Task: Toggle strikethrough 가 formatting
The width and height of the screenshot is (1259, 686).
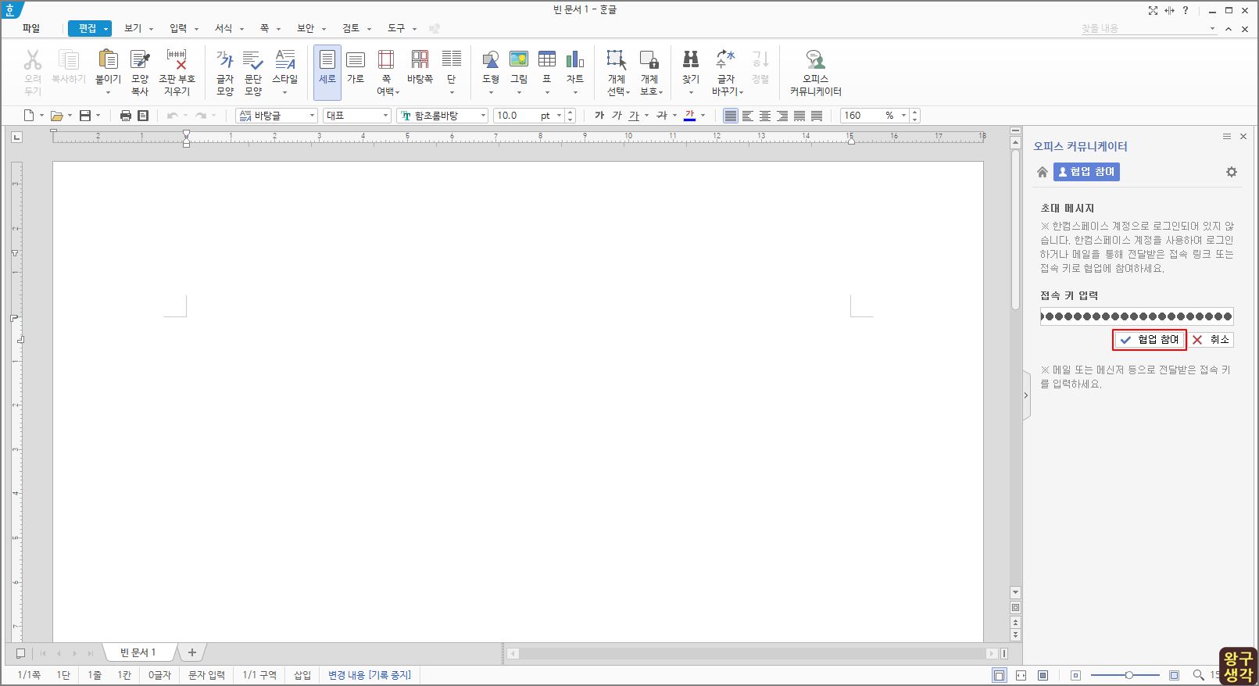Action: 662,116
